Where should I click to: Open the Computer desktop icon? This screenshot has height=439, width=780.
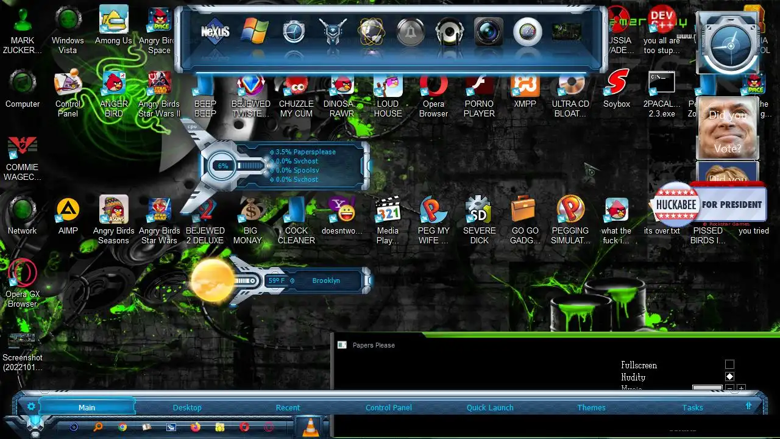click(23, 89)
